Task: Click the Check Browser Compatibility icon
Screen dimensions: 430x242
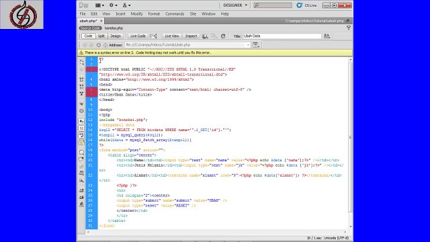Action: [153, 36]
